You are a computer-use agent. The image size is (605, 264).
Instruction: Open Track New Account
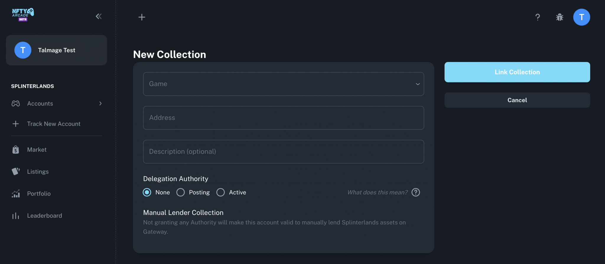click(x=53, y=124)
